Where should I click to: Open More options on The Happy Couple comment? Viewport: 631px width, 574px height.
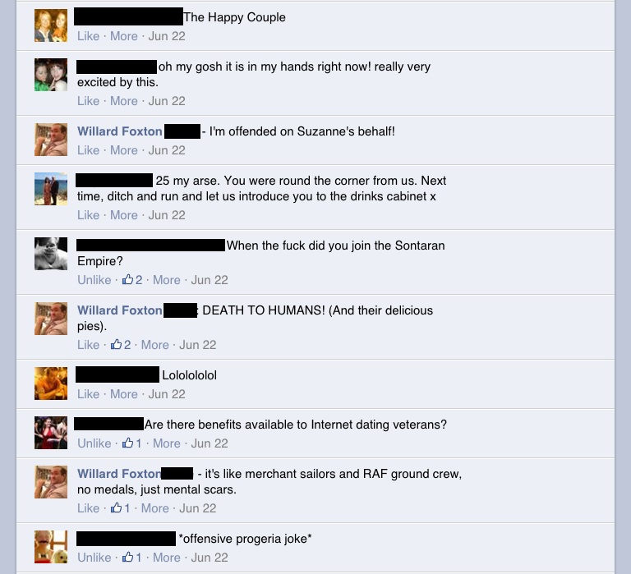click(x=124, y=36)
